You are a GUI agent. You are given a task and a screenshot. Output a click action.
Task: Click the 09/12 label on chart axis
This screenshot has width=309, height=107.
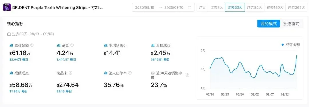click(285, 94)
